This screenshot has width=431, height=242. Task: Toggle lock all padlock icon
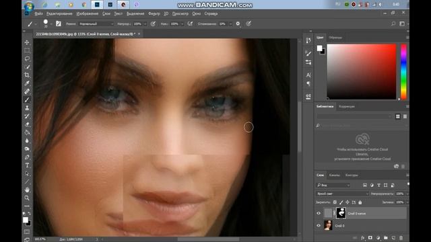coord(360,202)
